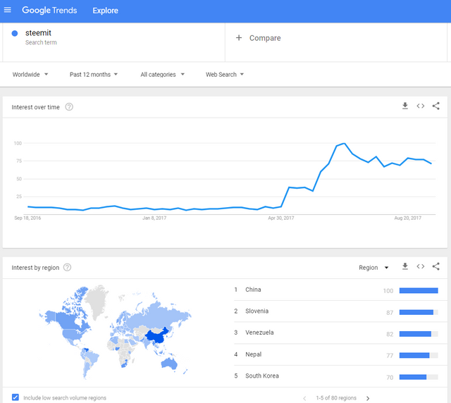
Task: Click the blue steemit color dot
Action: 15,33
